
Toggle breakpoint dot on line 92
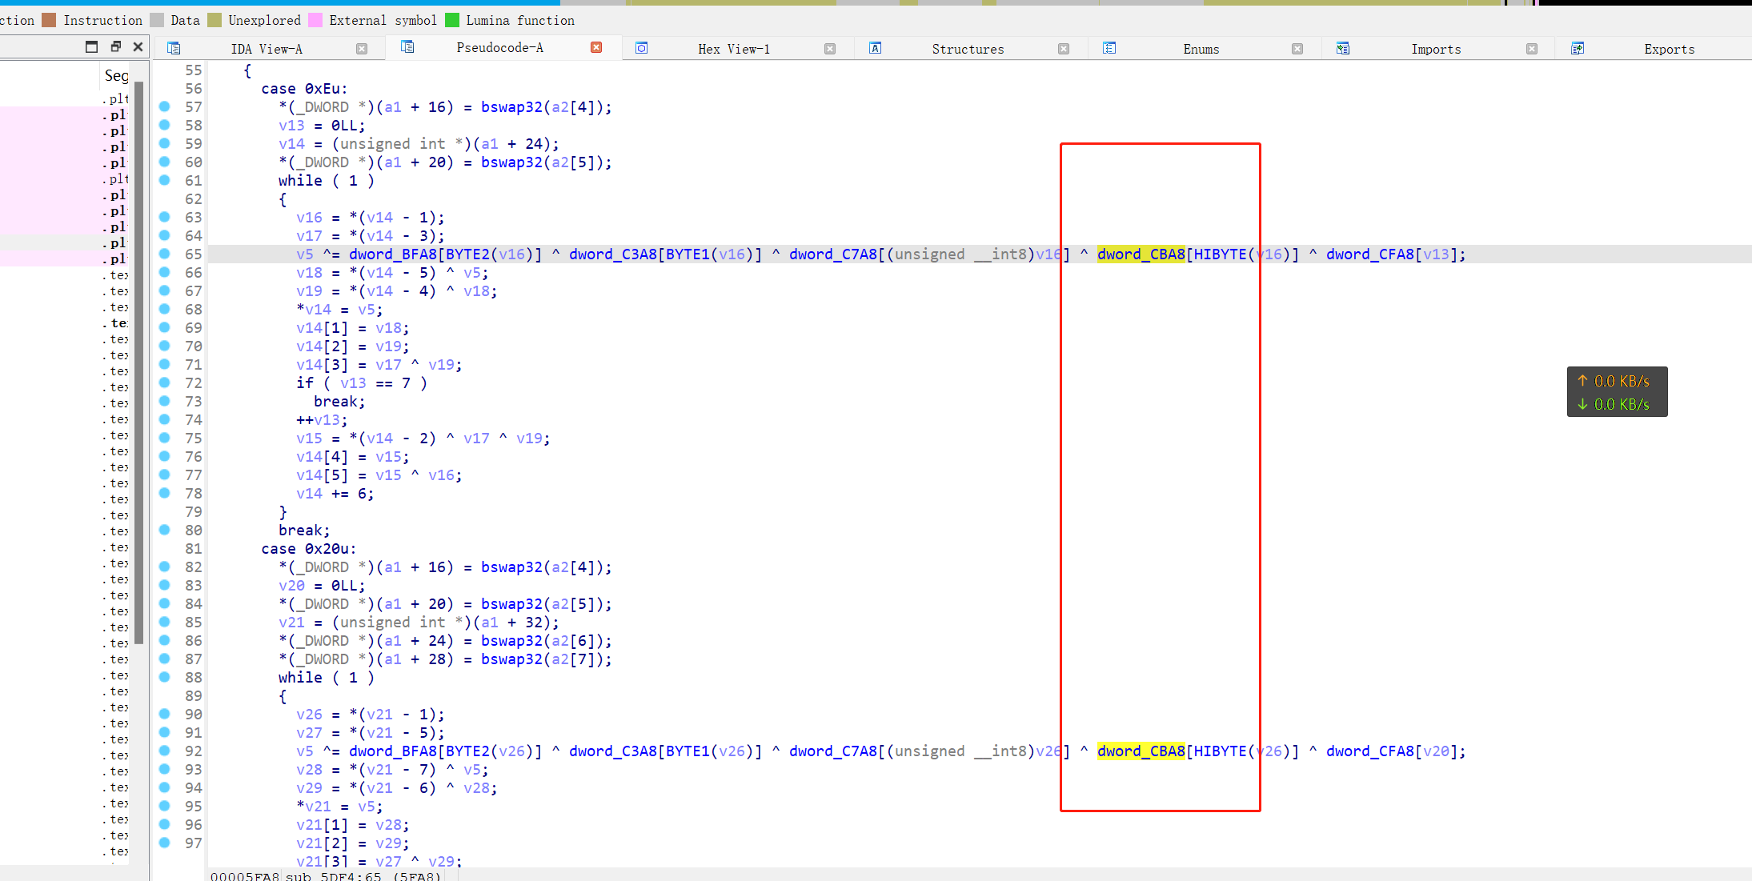165,751
